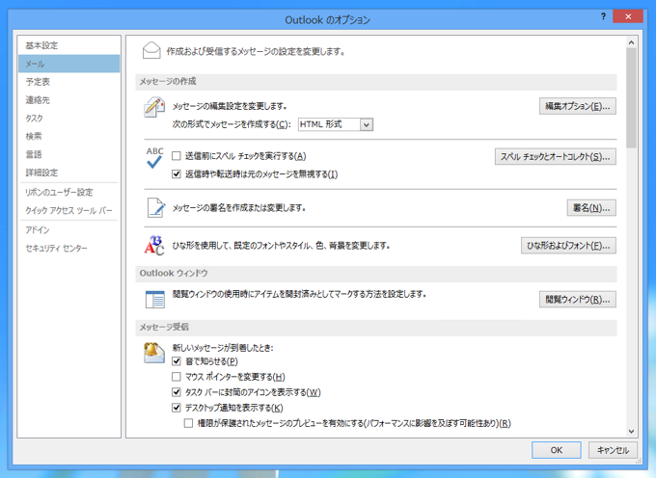The image size is (656, 478).
Task: Open リボンのユーザー設定 category
Action: [x=69, y=192]
